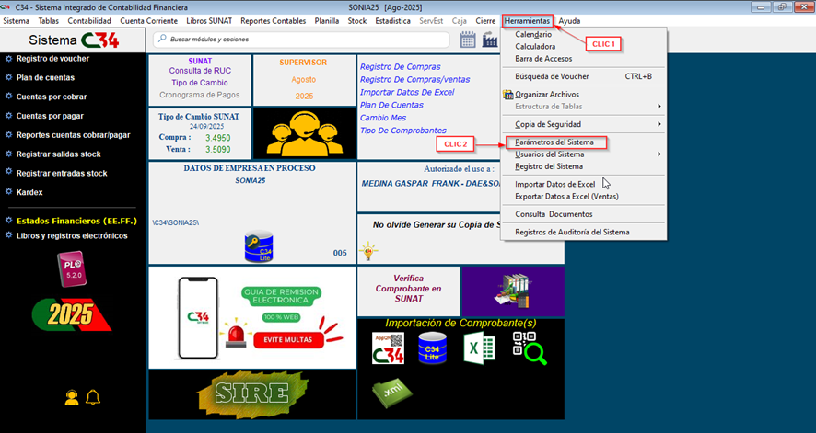Open the Contabilidad menu in menu bar
Viewport: 816px width, 433px height.
tap(89, 20)
